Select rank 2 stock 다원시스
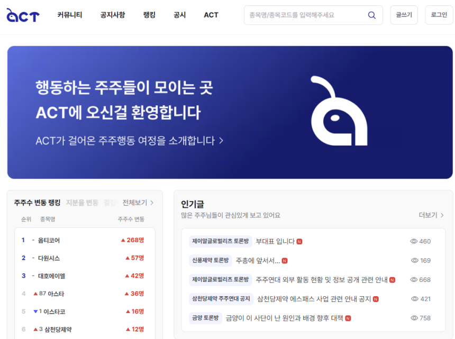The height and width of the screenshot is (339, 455). (49, 258)
